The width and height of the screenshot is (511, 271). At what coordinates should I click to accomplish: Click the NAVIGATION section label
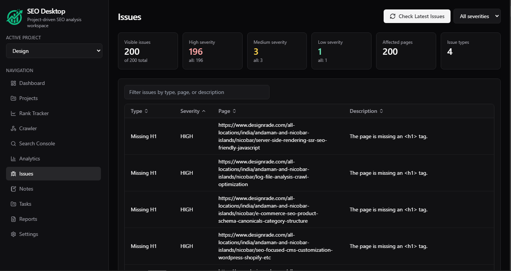point(20,71)
